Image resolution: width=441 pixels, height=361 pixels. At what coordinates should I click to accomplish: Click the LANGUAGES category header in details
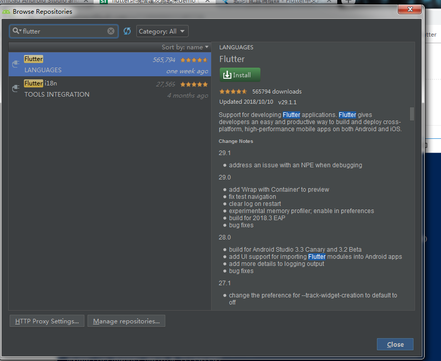(236, 47)
